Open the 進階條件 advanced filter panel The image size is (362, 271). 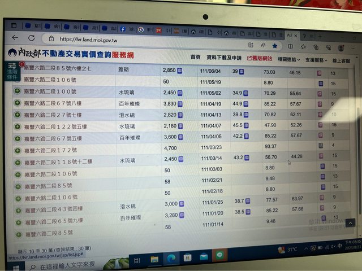tap(12, 72)
